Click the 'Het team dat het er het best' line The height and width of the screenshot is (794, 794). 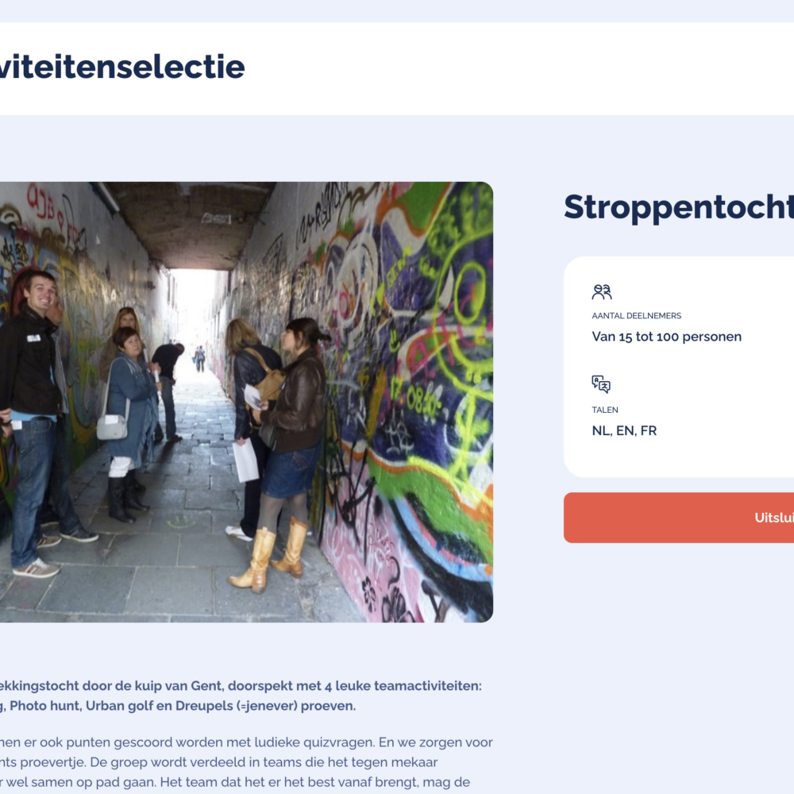pos(238,782)
